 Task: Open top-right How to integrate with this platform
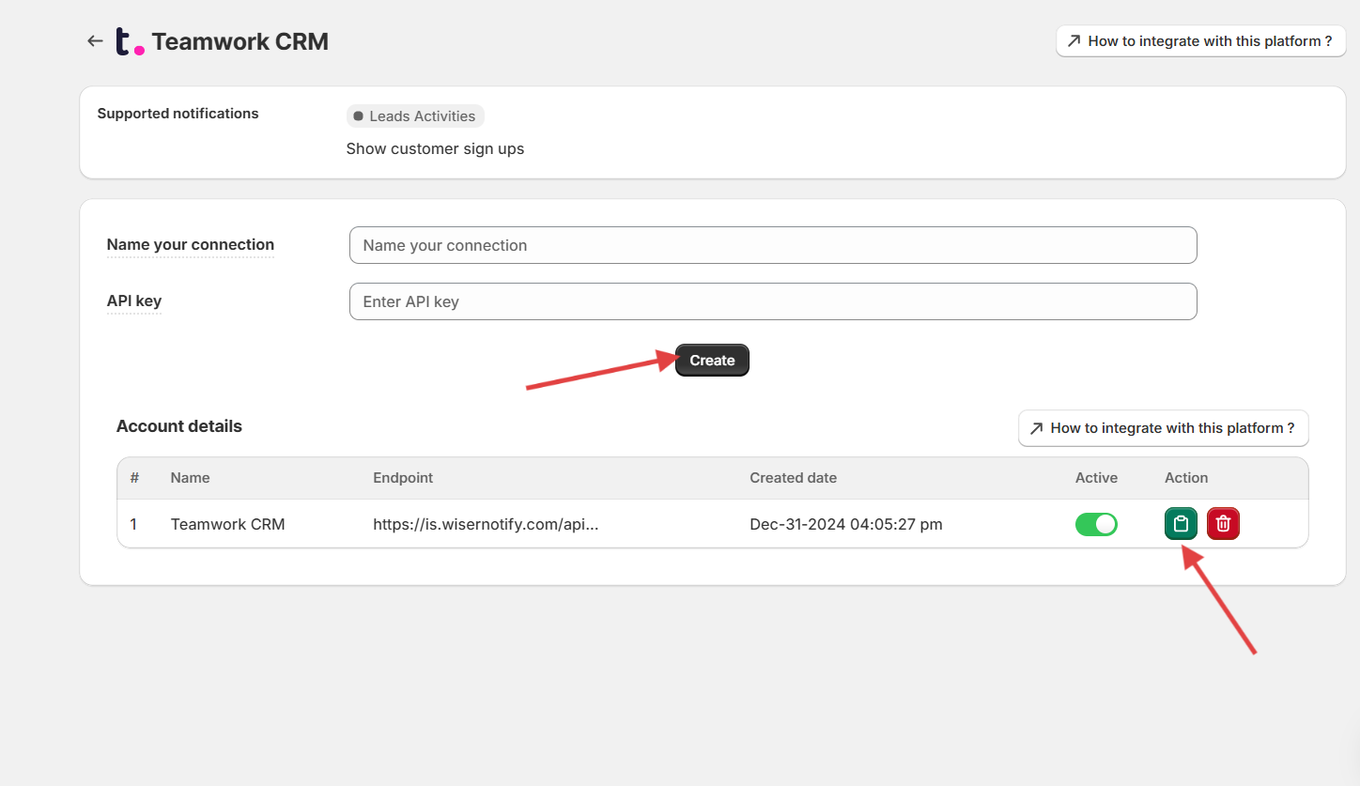coord(1200,41)
